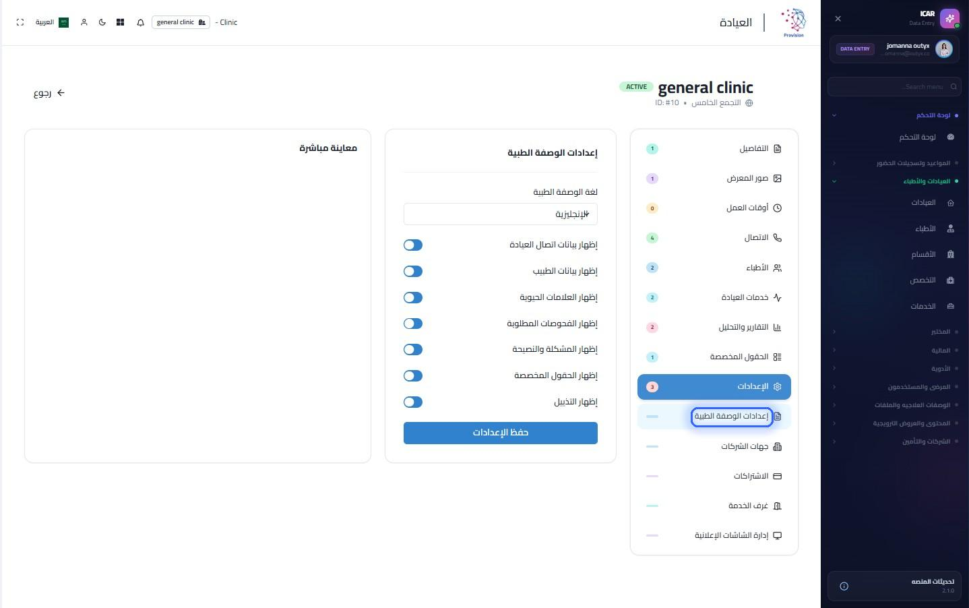Go back with رجوع button
This screenshot has width=969, height=608.
(x=49, y=93)
